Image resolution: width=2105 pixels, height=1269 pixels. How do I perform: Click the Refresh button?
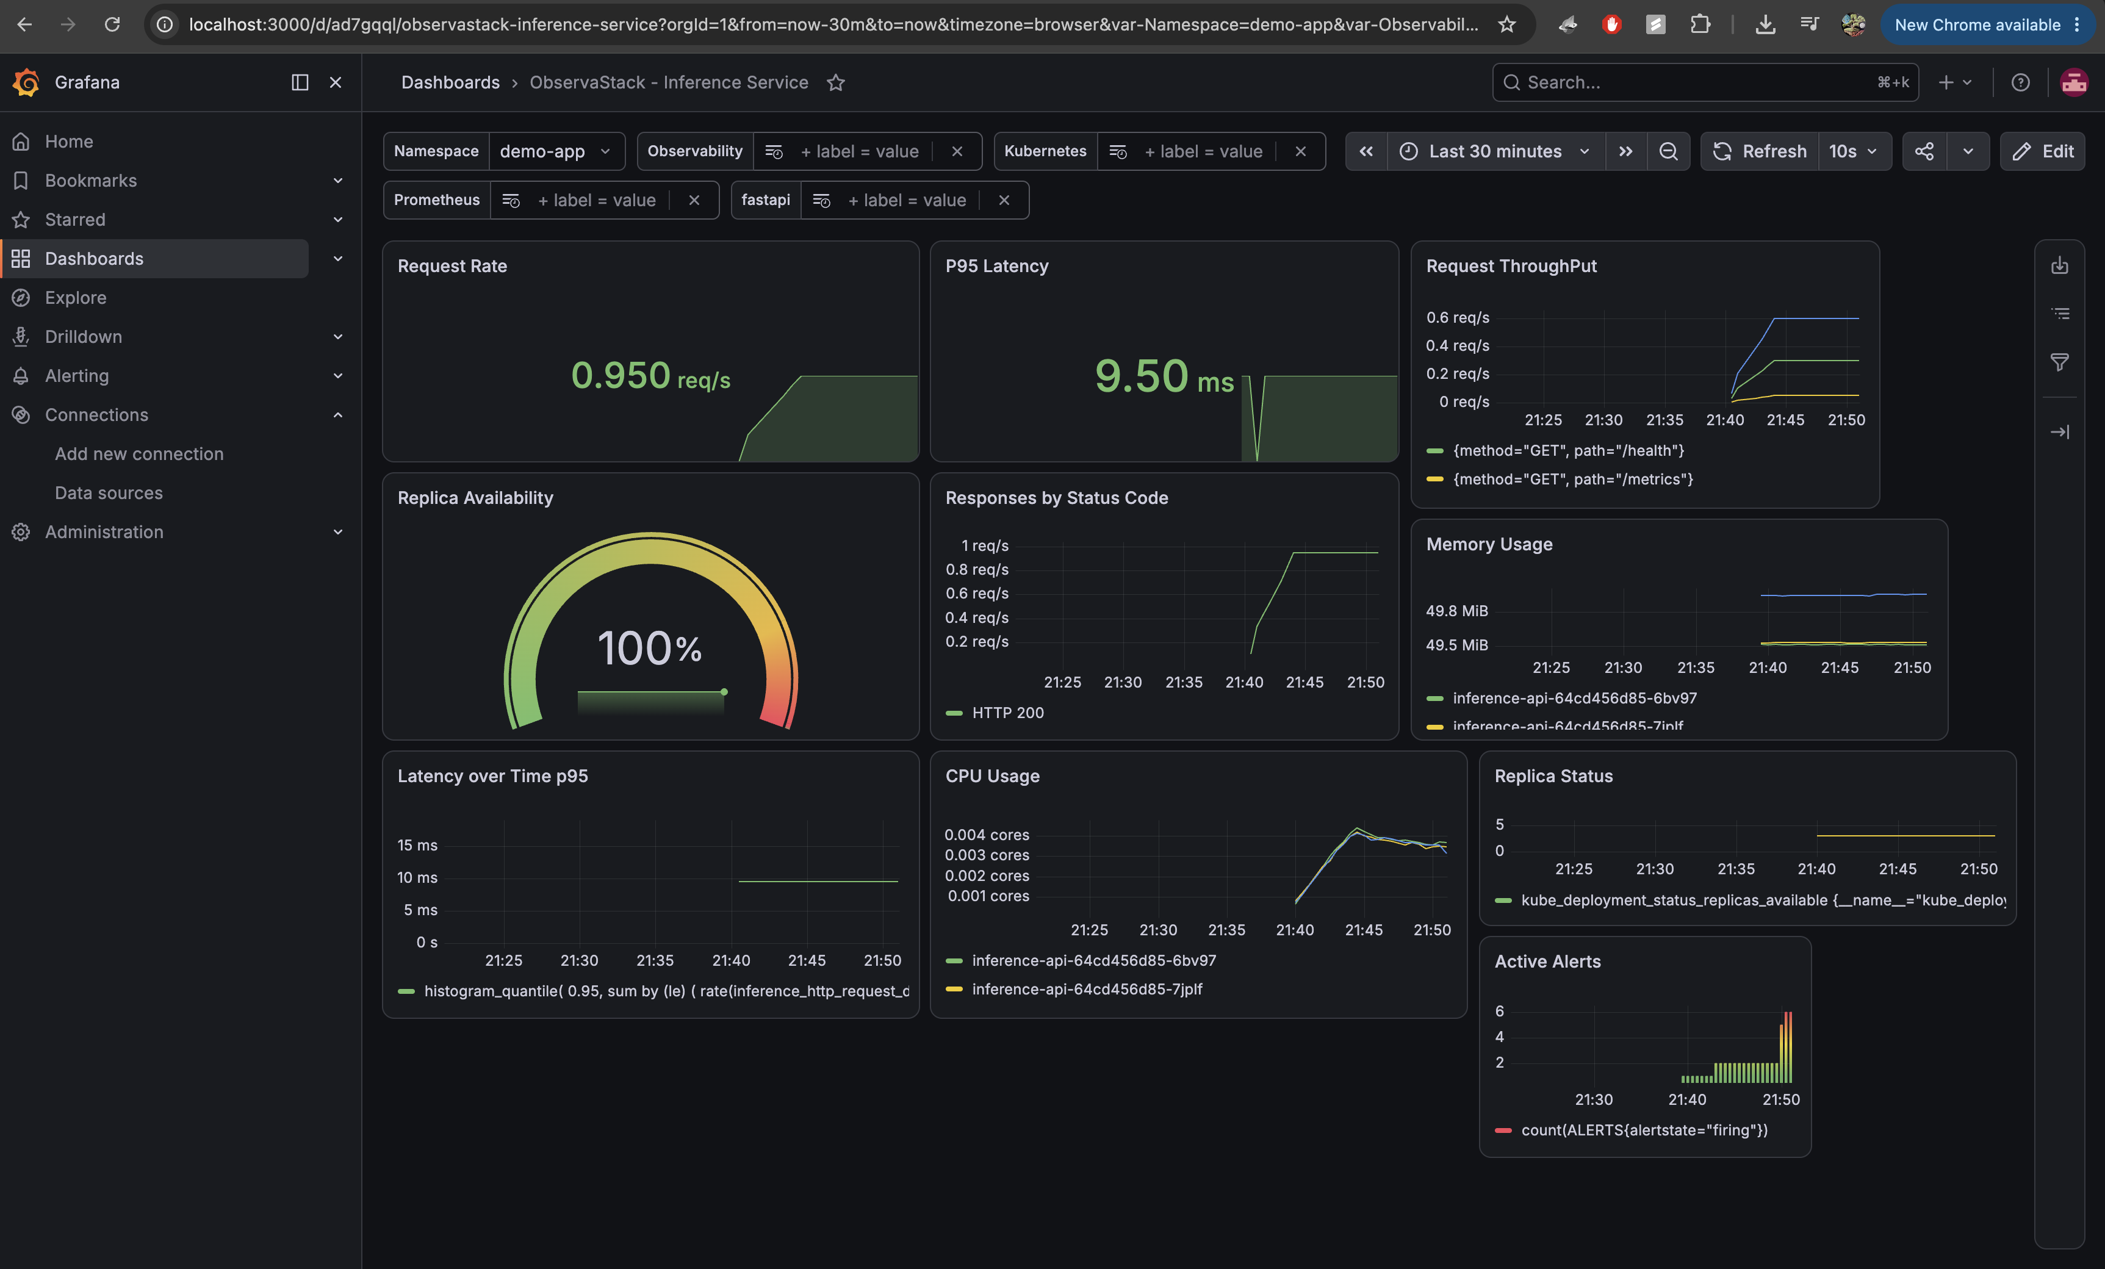click(1760, 151)
